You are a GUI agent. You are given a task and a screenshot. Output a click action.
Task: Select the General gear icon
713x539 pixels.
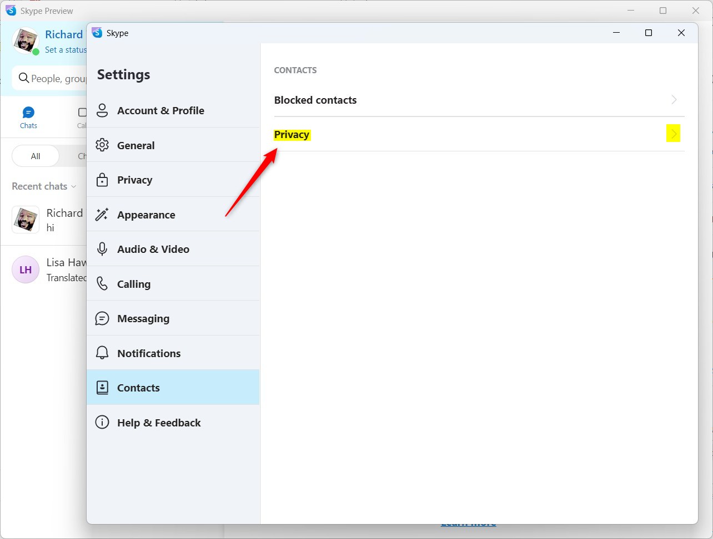(102, 145)
